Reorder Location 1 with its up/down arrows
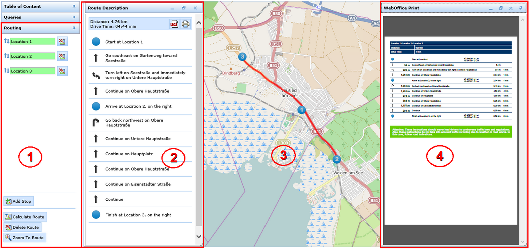This screenshot has width=530, height=249. [7, 41]
